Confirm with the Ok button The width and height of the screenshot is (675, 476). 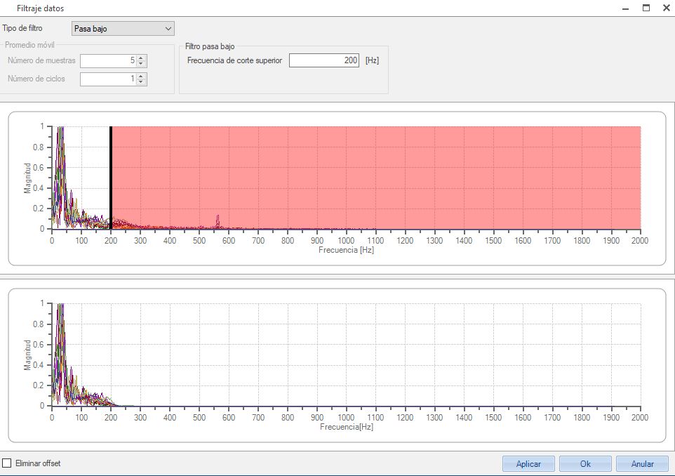coord(585,464)
